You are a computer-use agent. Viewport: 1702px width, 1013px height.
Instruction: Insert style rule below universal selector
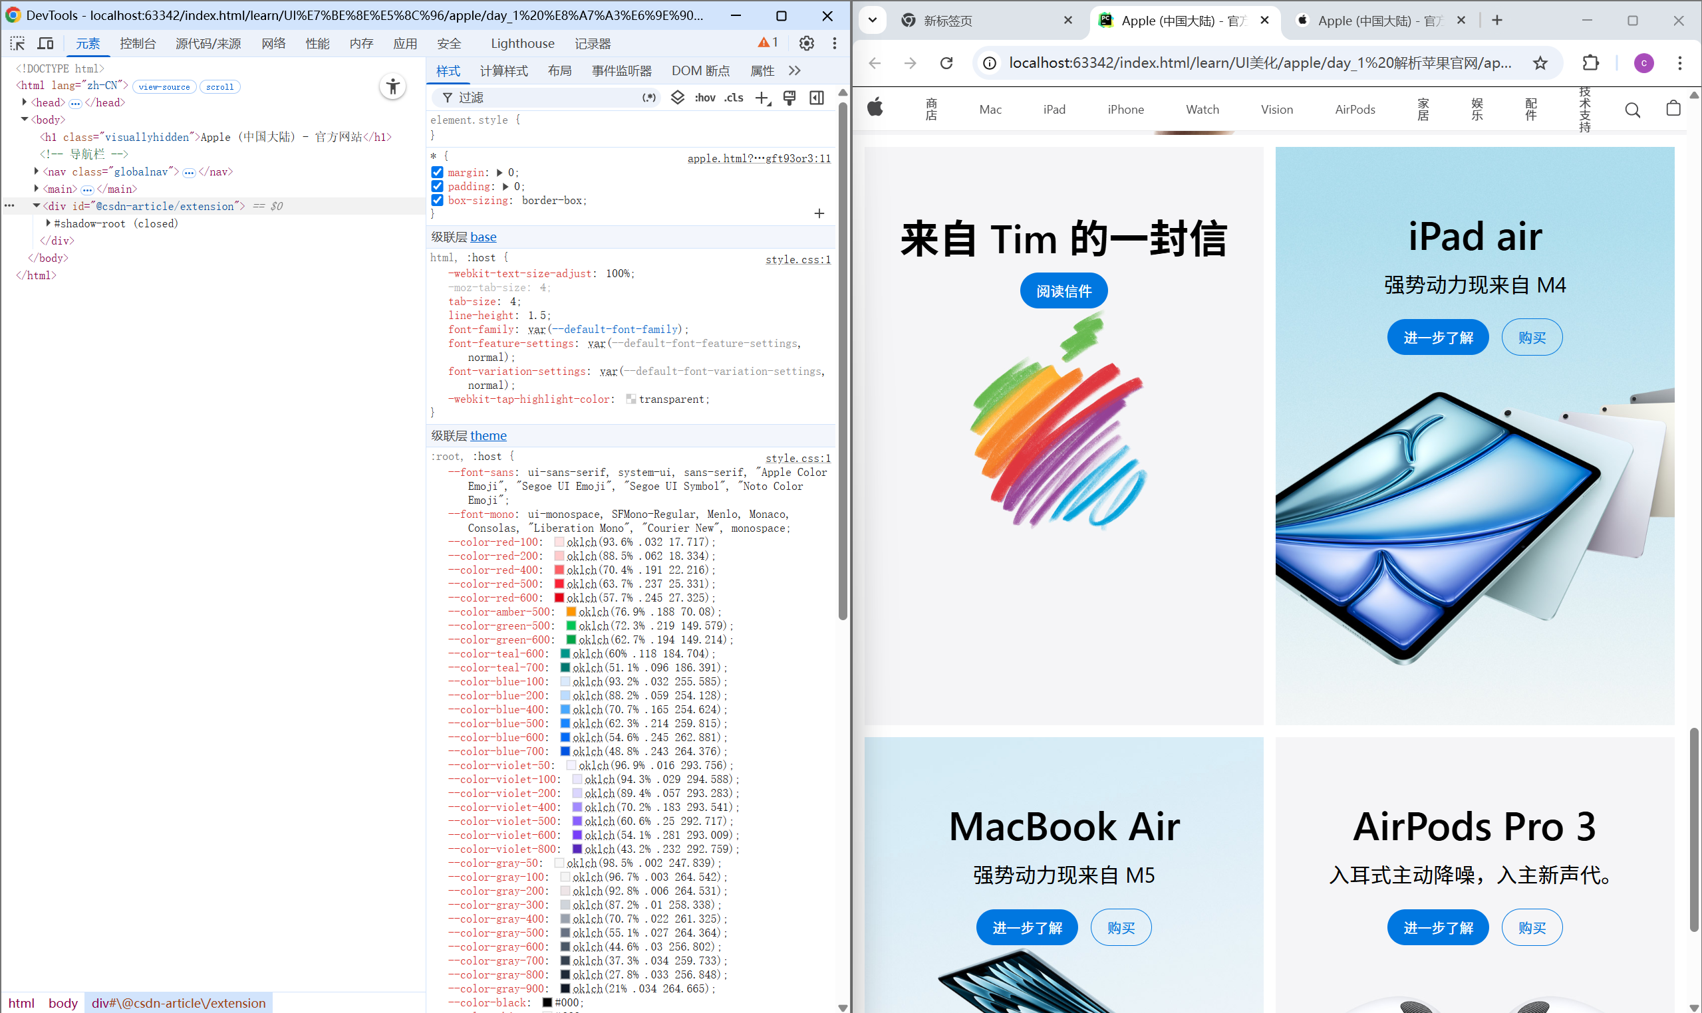[x=819, y=213]
